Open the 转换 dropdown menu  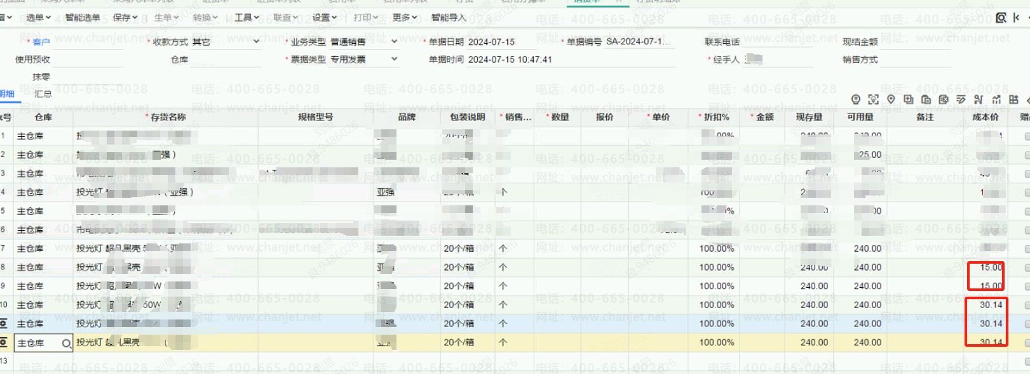[206, 18]
